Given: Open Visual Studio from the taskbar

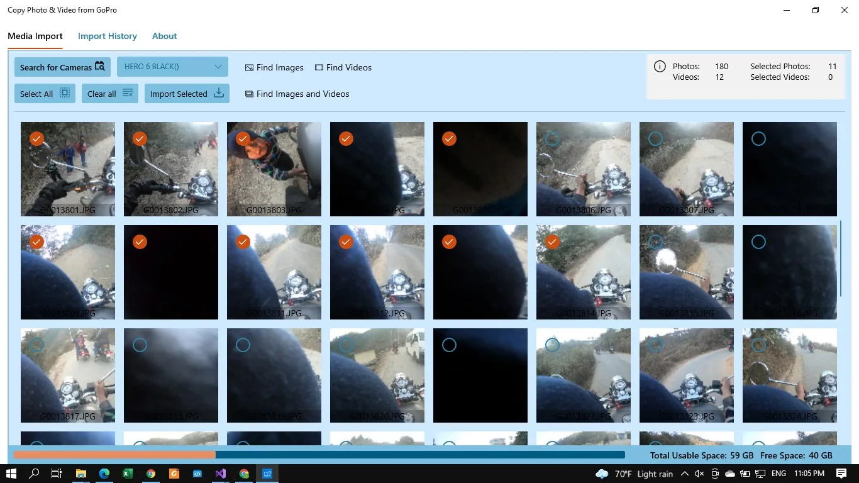Looking at the screenshot, I should tap(221, 474).
